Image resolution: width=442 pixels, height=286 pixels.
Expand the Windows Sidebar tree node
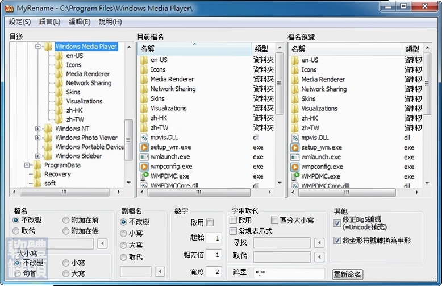[37, 156]
